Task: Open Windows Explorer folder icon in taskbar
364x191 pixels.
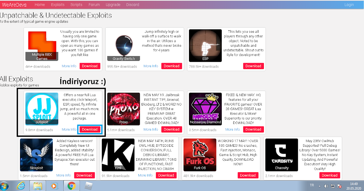Action: point(38,186)
